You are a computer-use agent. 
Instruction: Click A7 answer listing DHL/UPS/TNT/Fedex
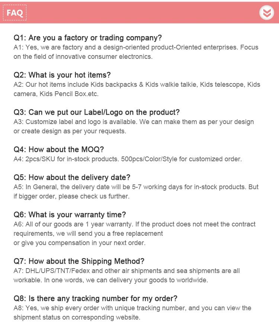pyautogui.click(x=126, y=275)
